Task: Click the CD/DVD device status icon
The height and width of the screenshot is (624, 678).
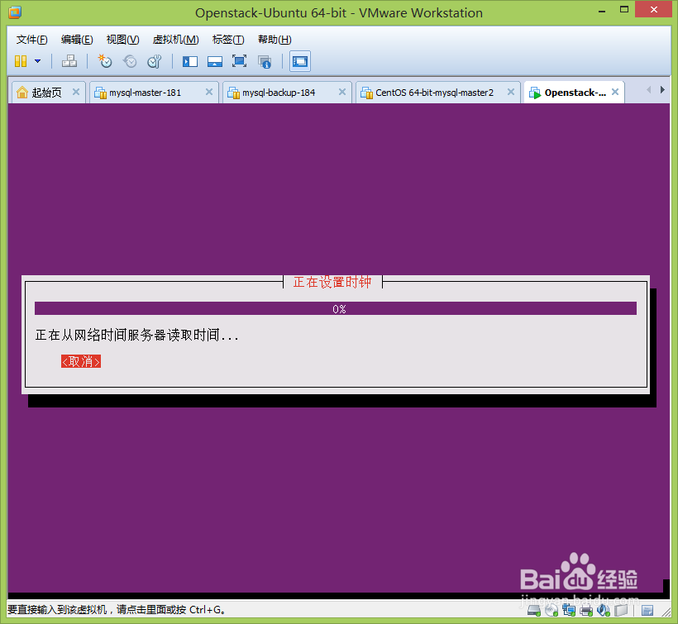Action: (551, 612)
